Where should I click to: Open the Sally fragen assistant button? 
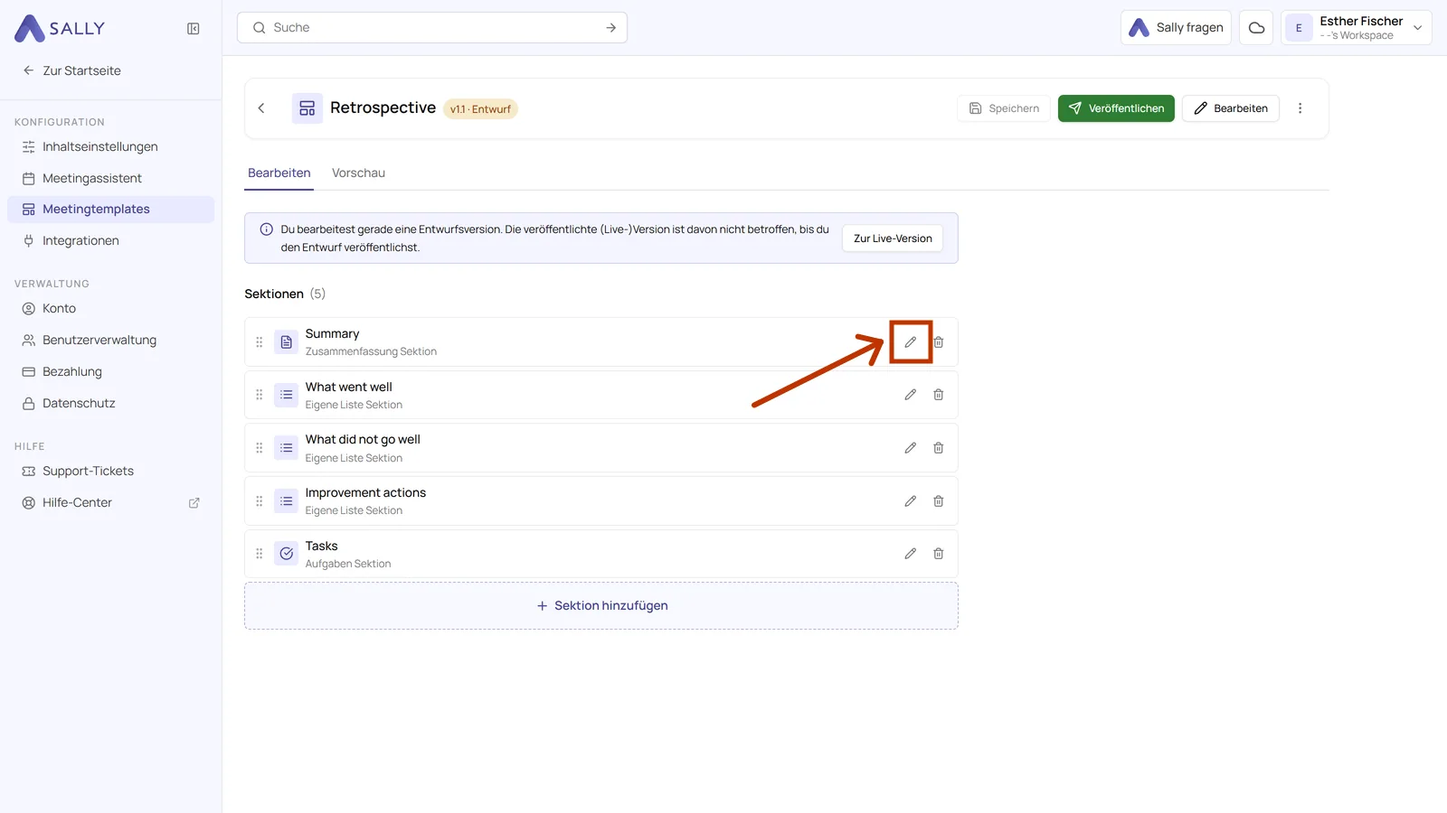point(1176,28)
